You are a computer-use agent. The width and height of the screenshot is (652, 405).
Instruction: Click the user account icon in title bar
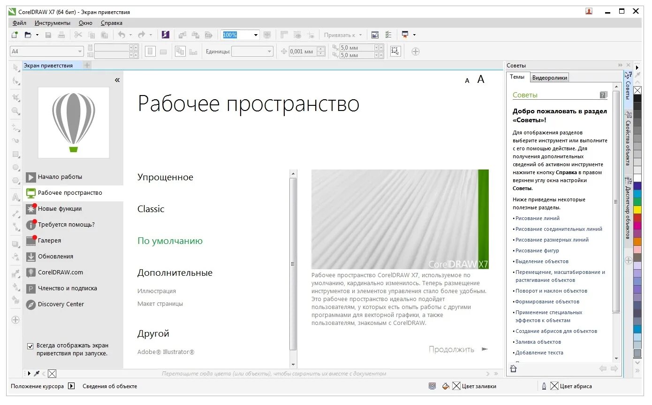click(x=589, y=11)
